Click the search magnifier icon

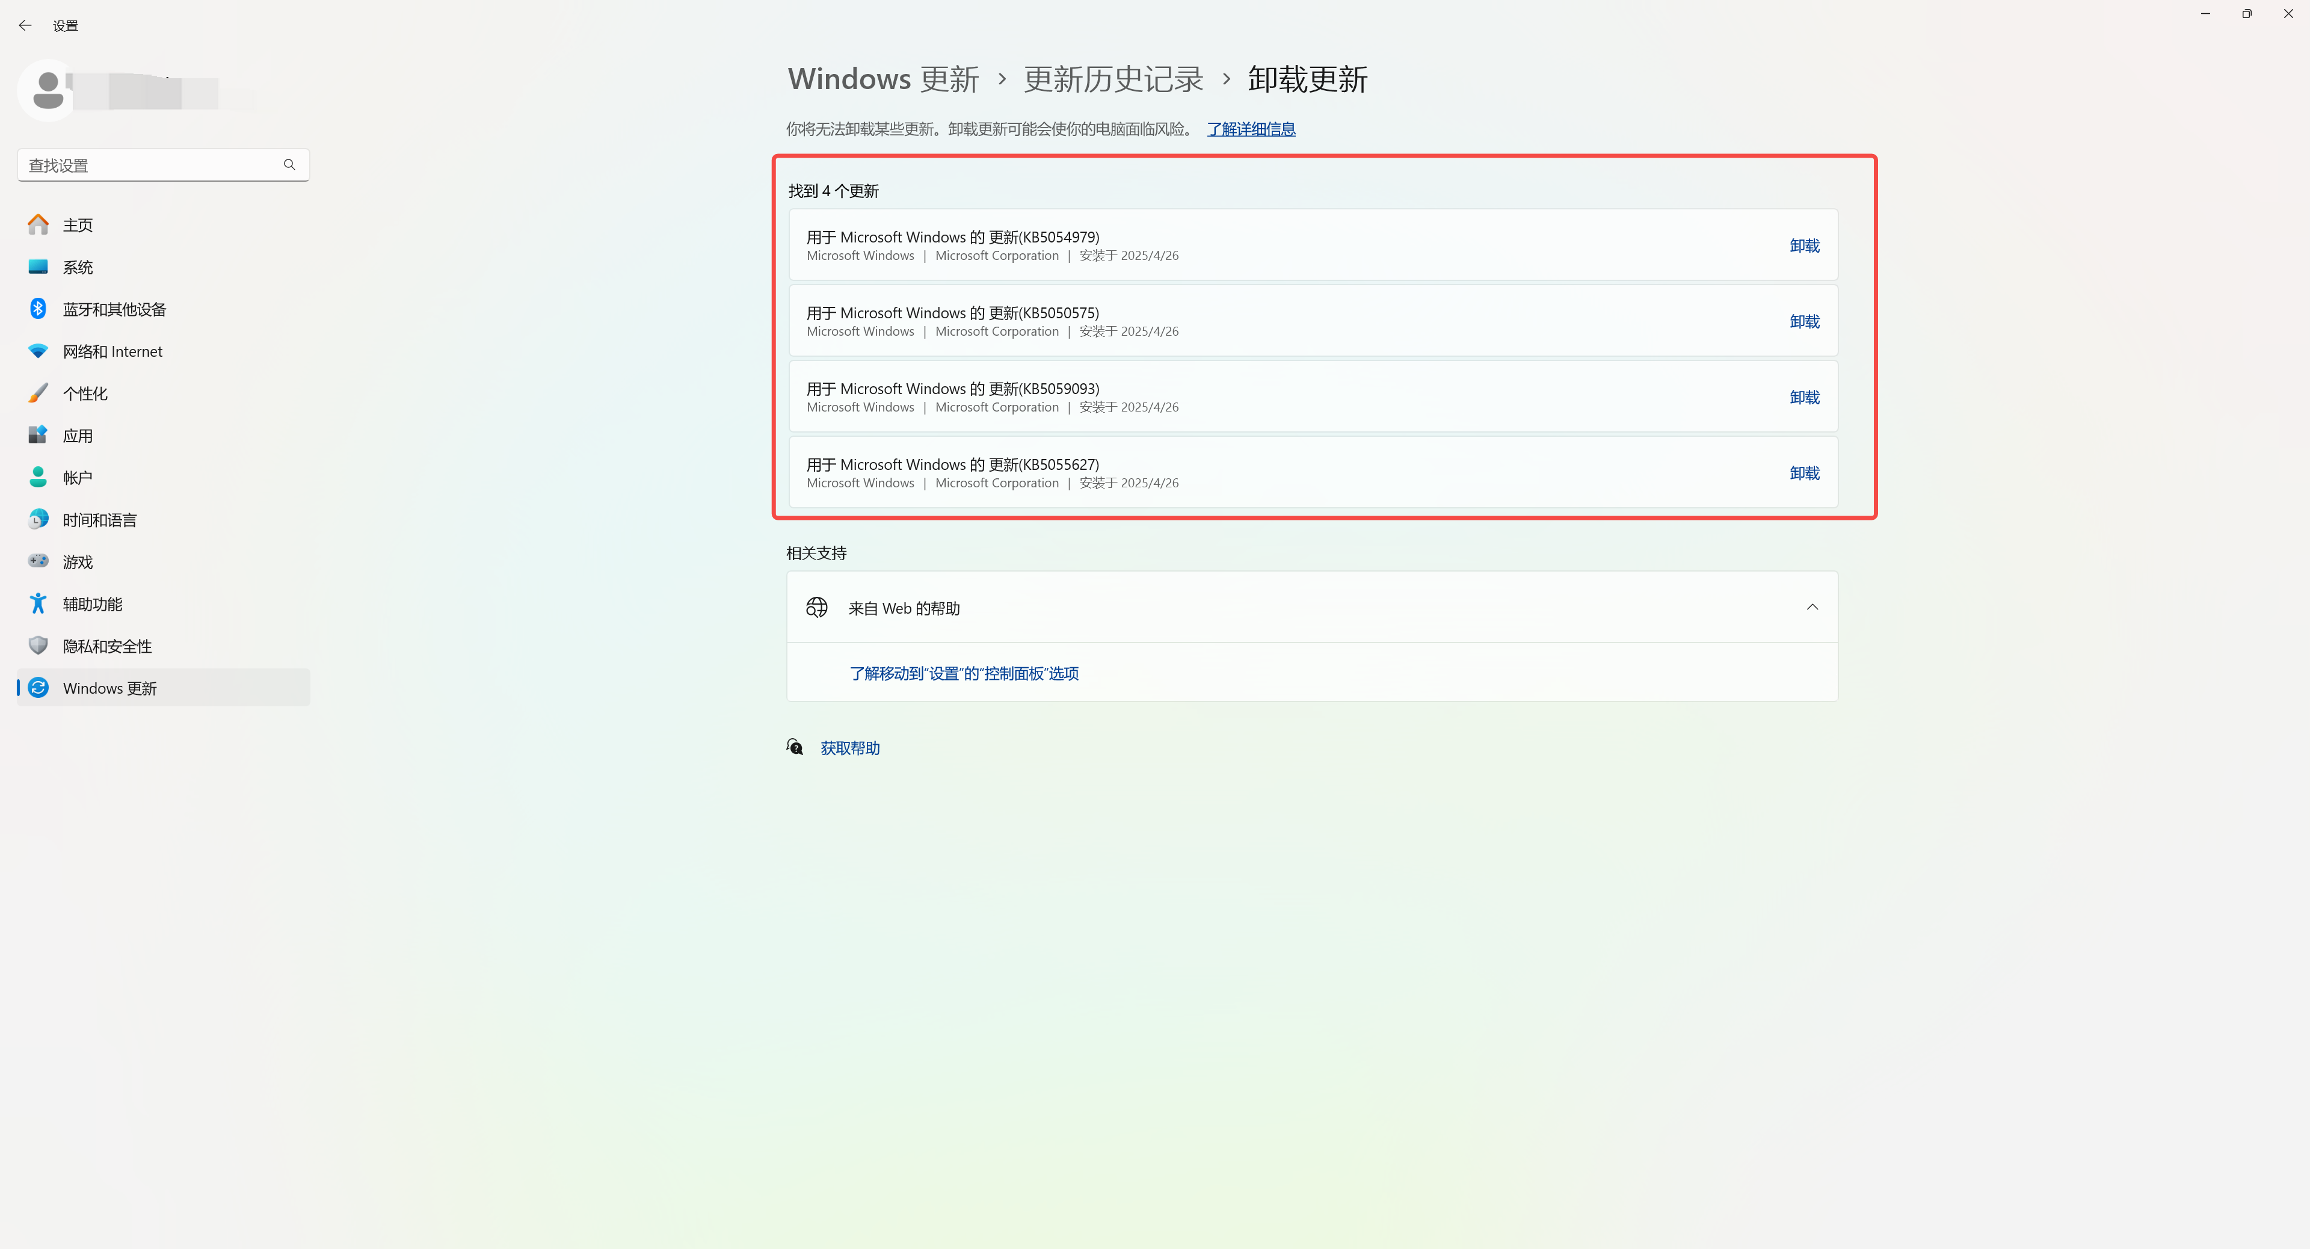[289, 165]
